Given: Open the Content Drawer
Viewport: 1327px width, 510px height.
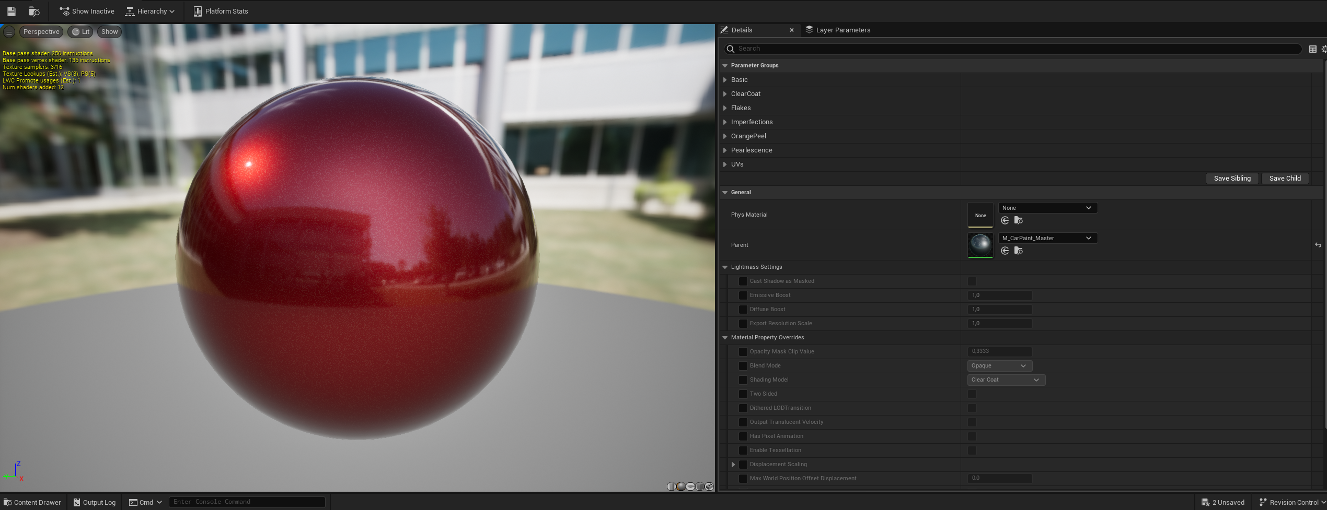Looking at the screenshot, I should (x=32, y=502).
